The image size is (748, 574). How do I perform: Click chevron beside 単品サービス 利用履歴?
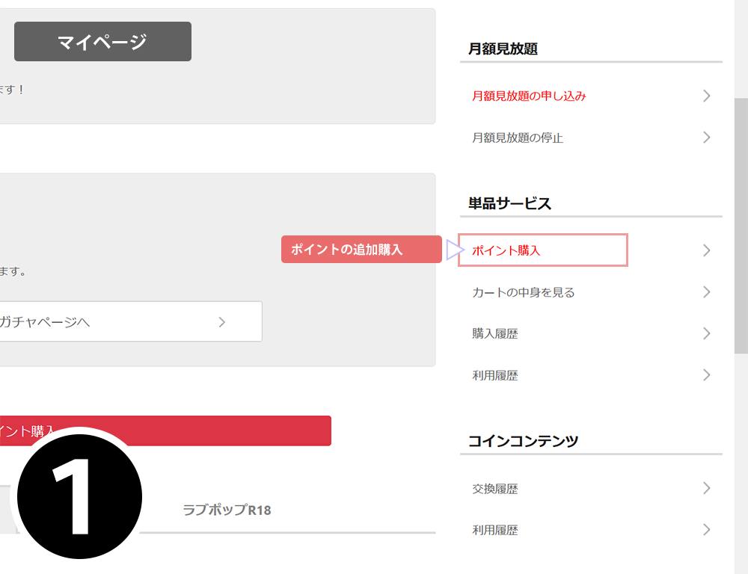click(707, 374)
